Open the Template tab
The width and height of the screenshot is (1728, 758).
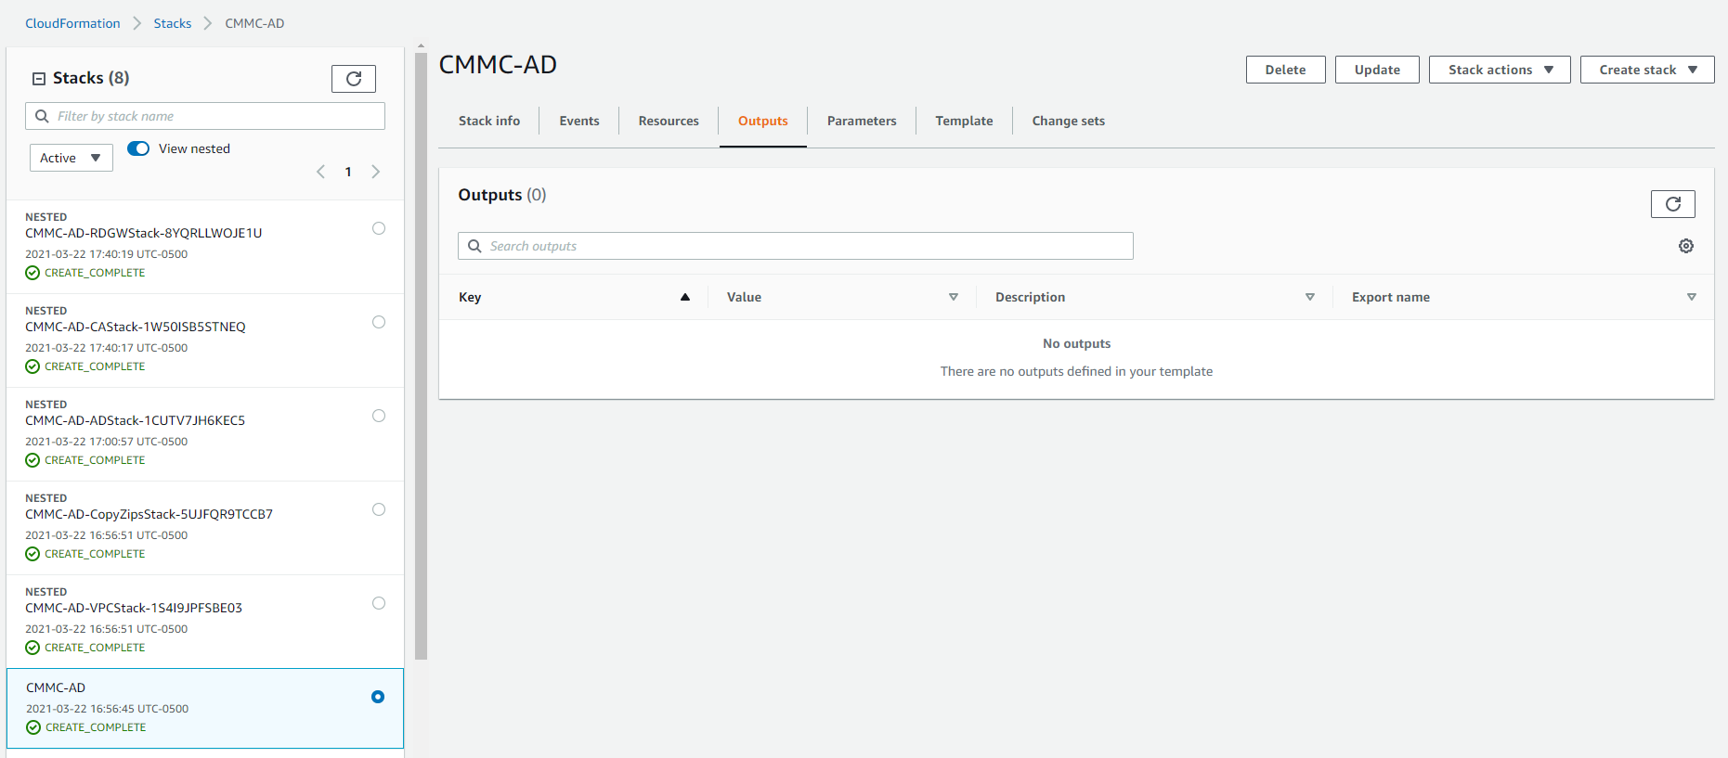tap(964, 121)
